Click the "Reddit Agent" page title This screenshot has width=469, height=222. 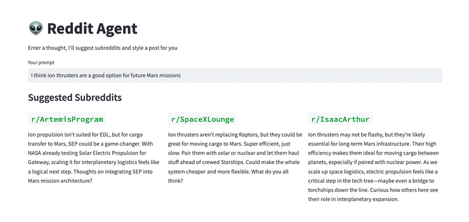coord(92,29)
